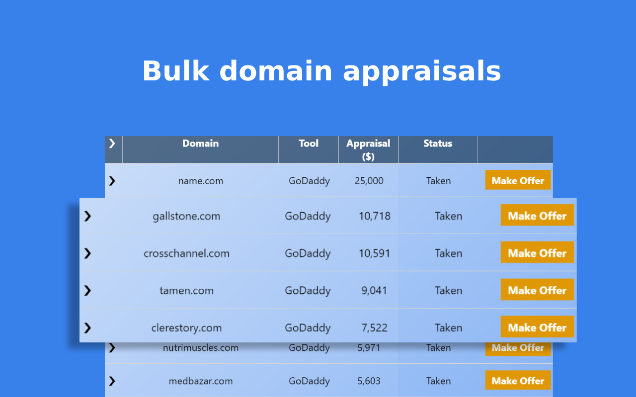Make an offer on tamen.com
This screenshot has height=397, width=636.
tap(537, 290)
